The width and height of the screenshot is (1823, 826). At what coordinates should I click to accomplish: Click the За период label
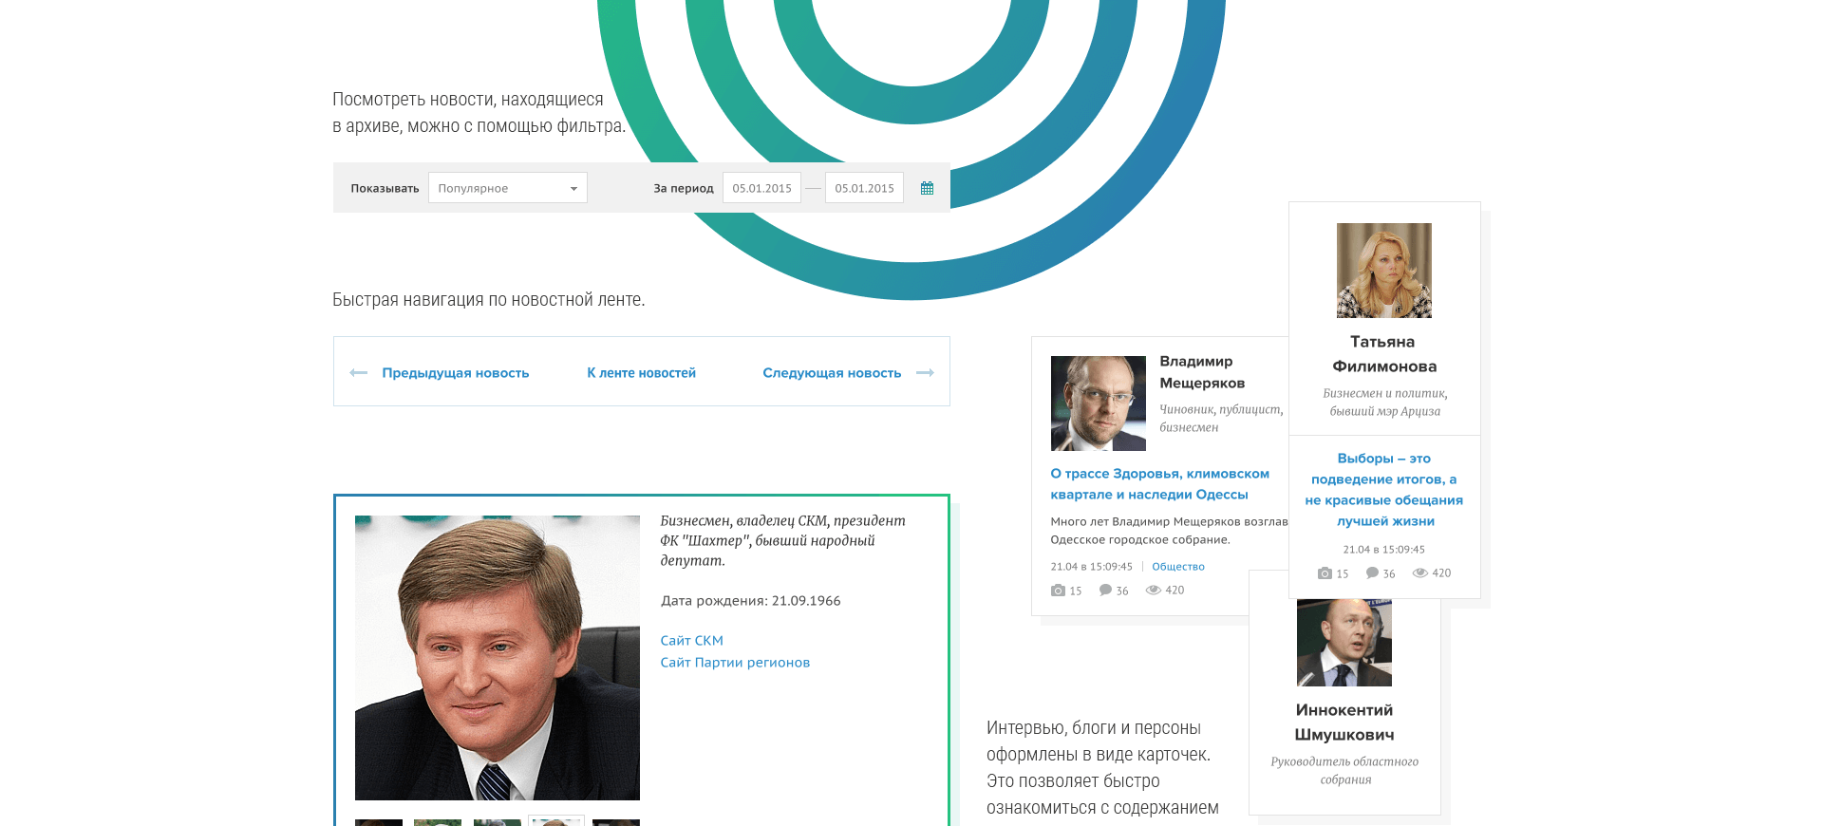pyautogui.click(x=684, y=188)
